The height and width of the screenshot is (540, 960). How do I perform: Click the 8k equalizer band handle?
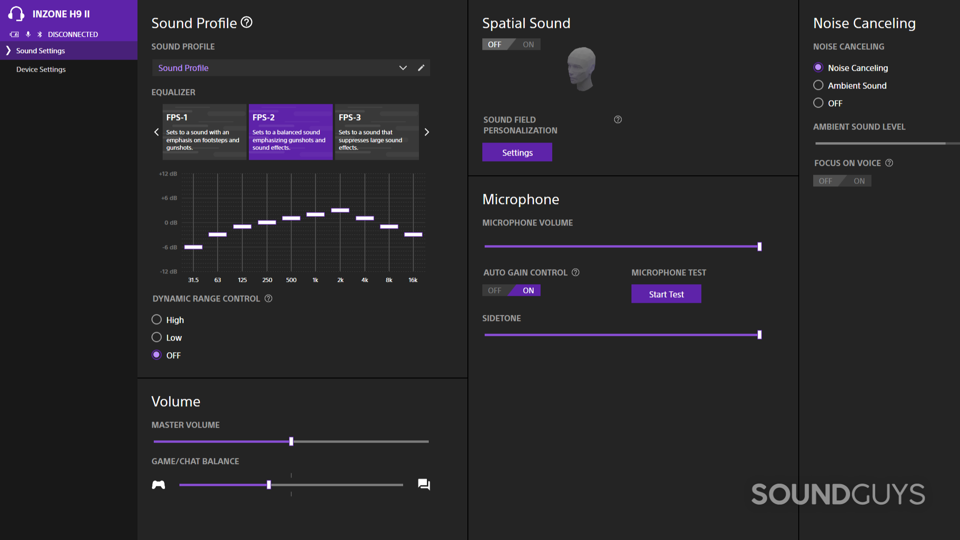(x=389, y=227)
